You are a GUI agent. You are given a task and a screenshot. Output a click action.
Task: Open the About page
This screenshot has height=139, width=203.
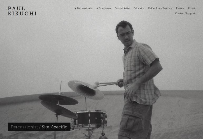coord(191,8)
